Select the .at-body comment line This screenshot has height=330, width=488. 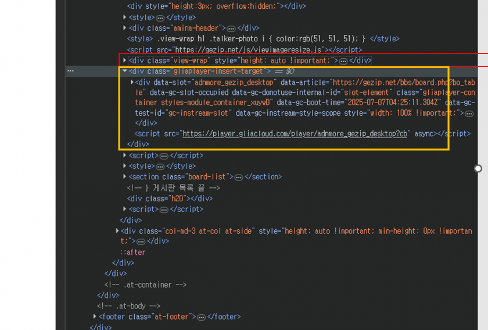pos(129,306)
